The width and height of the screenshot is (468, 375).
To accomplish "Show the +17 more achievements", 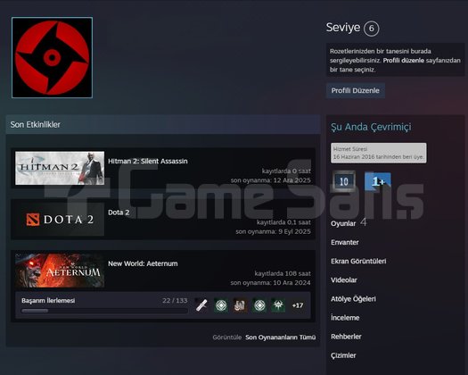I will [298, 305].
